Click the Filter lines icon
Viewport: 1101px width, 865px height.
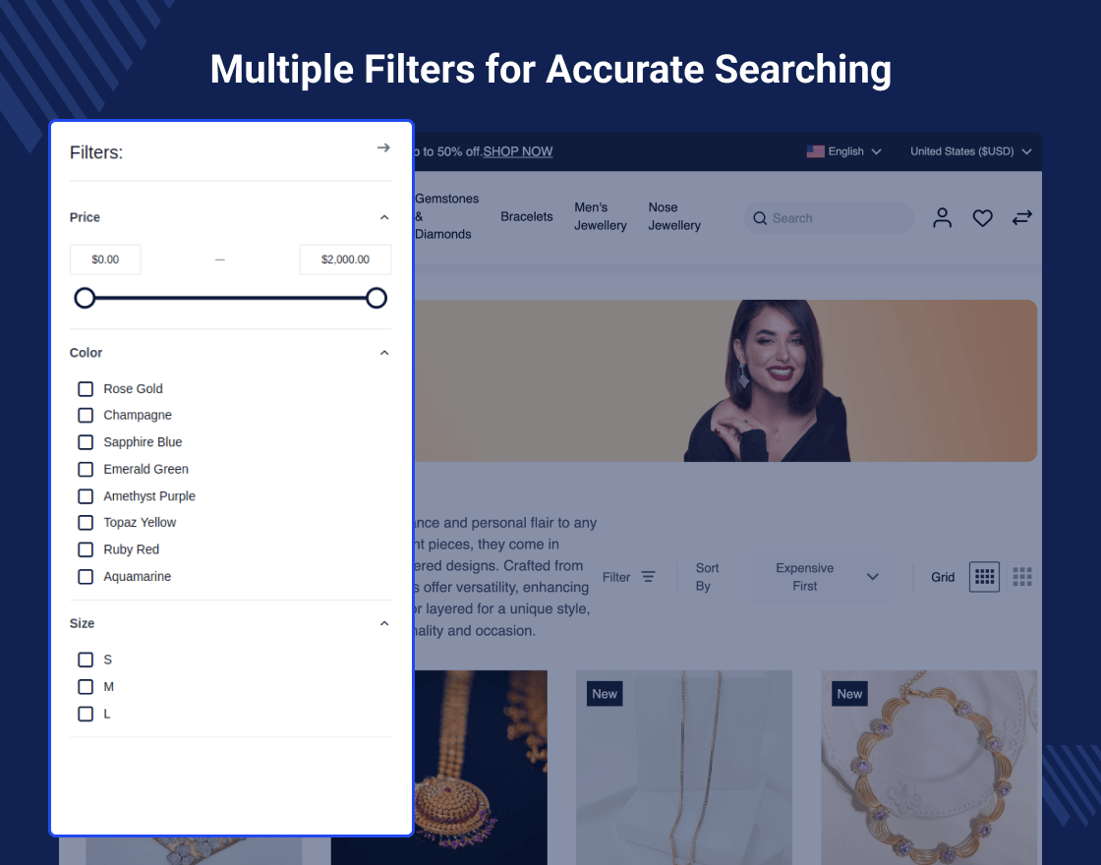point(648,576)
